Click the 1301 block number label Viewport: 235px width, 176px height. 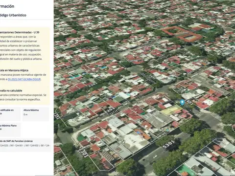(x=83, y=153)
